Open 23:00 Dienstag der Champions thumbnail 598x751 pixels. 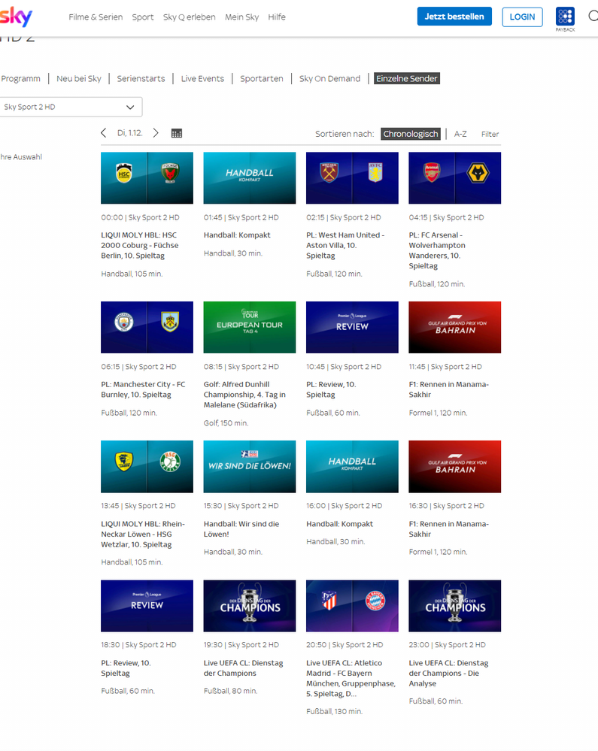tap(455, 606)
